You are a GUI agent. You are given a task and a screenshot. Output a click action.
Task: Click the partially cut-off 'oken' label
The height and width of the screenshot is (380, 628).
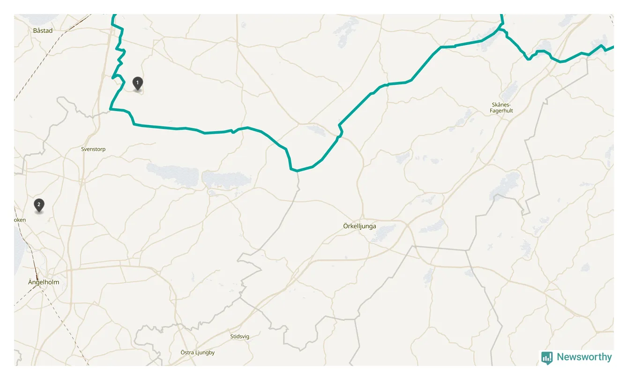[x=20, y=220]
